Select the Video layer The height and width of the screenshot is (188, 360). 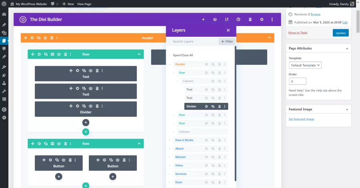click(179, 166)
